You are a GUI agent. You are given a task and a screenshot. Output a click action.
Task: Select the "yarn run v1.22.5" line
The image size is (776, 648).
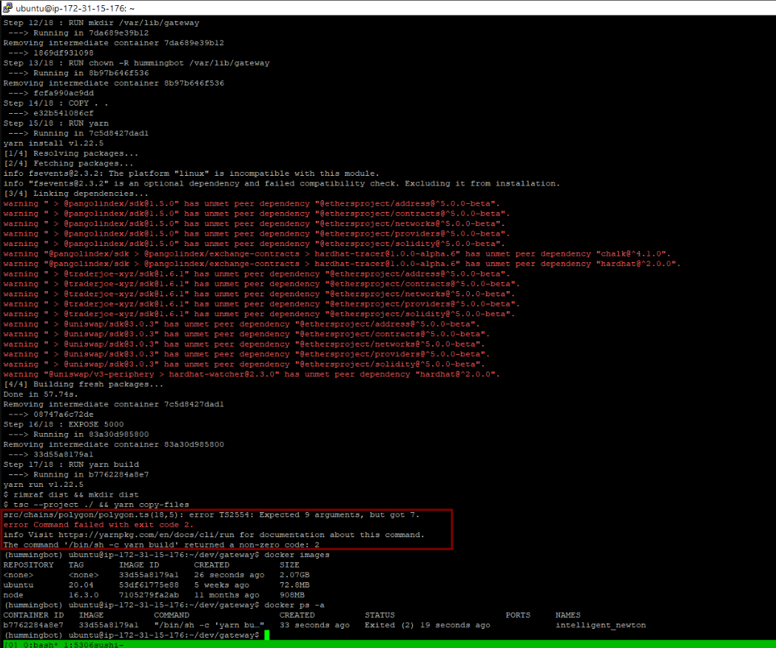(x=44, y=485)
